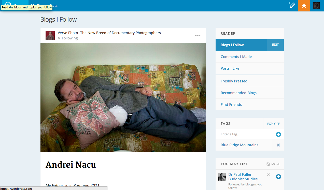Open notifications via the orange star icon
Viewport: 324px width, 190px height.
click(x=304, y=6)
